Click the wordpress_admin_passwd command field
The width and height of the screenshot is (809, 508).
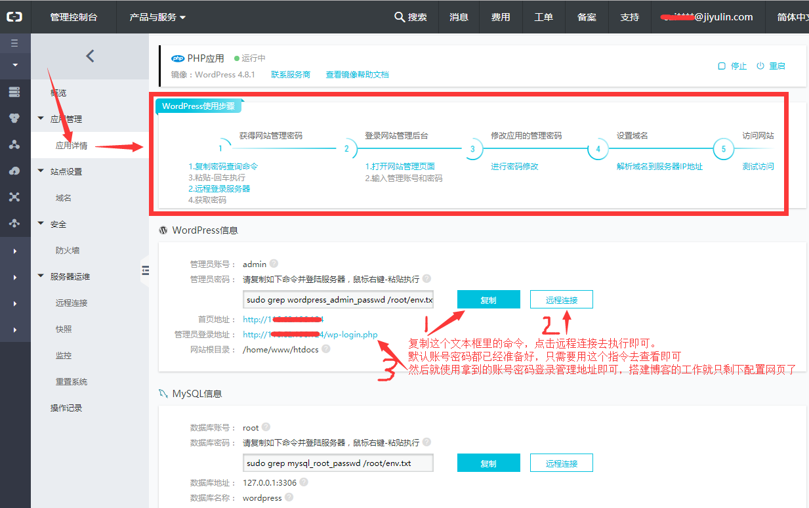[x=339, y=299]
